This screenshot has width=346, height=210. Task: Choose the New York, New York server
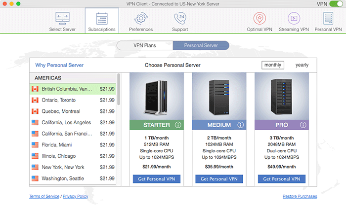coord(63,167)
